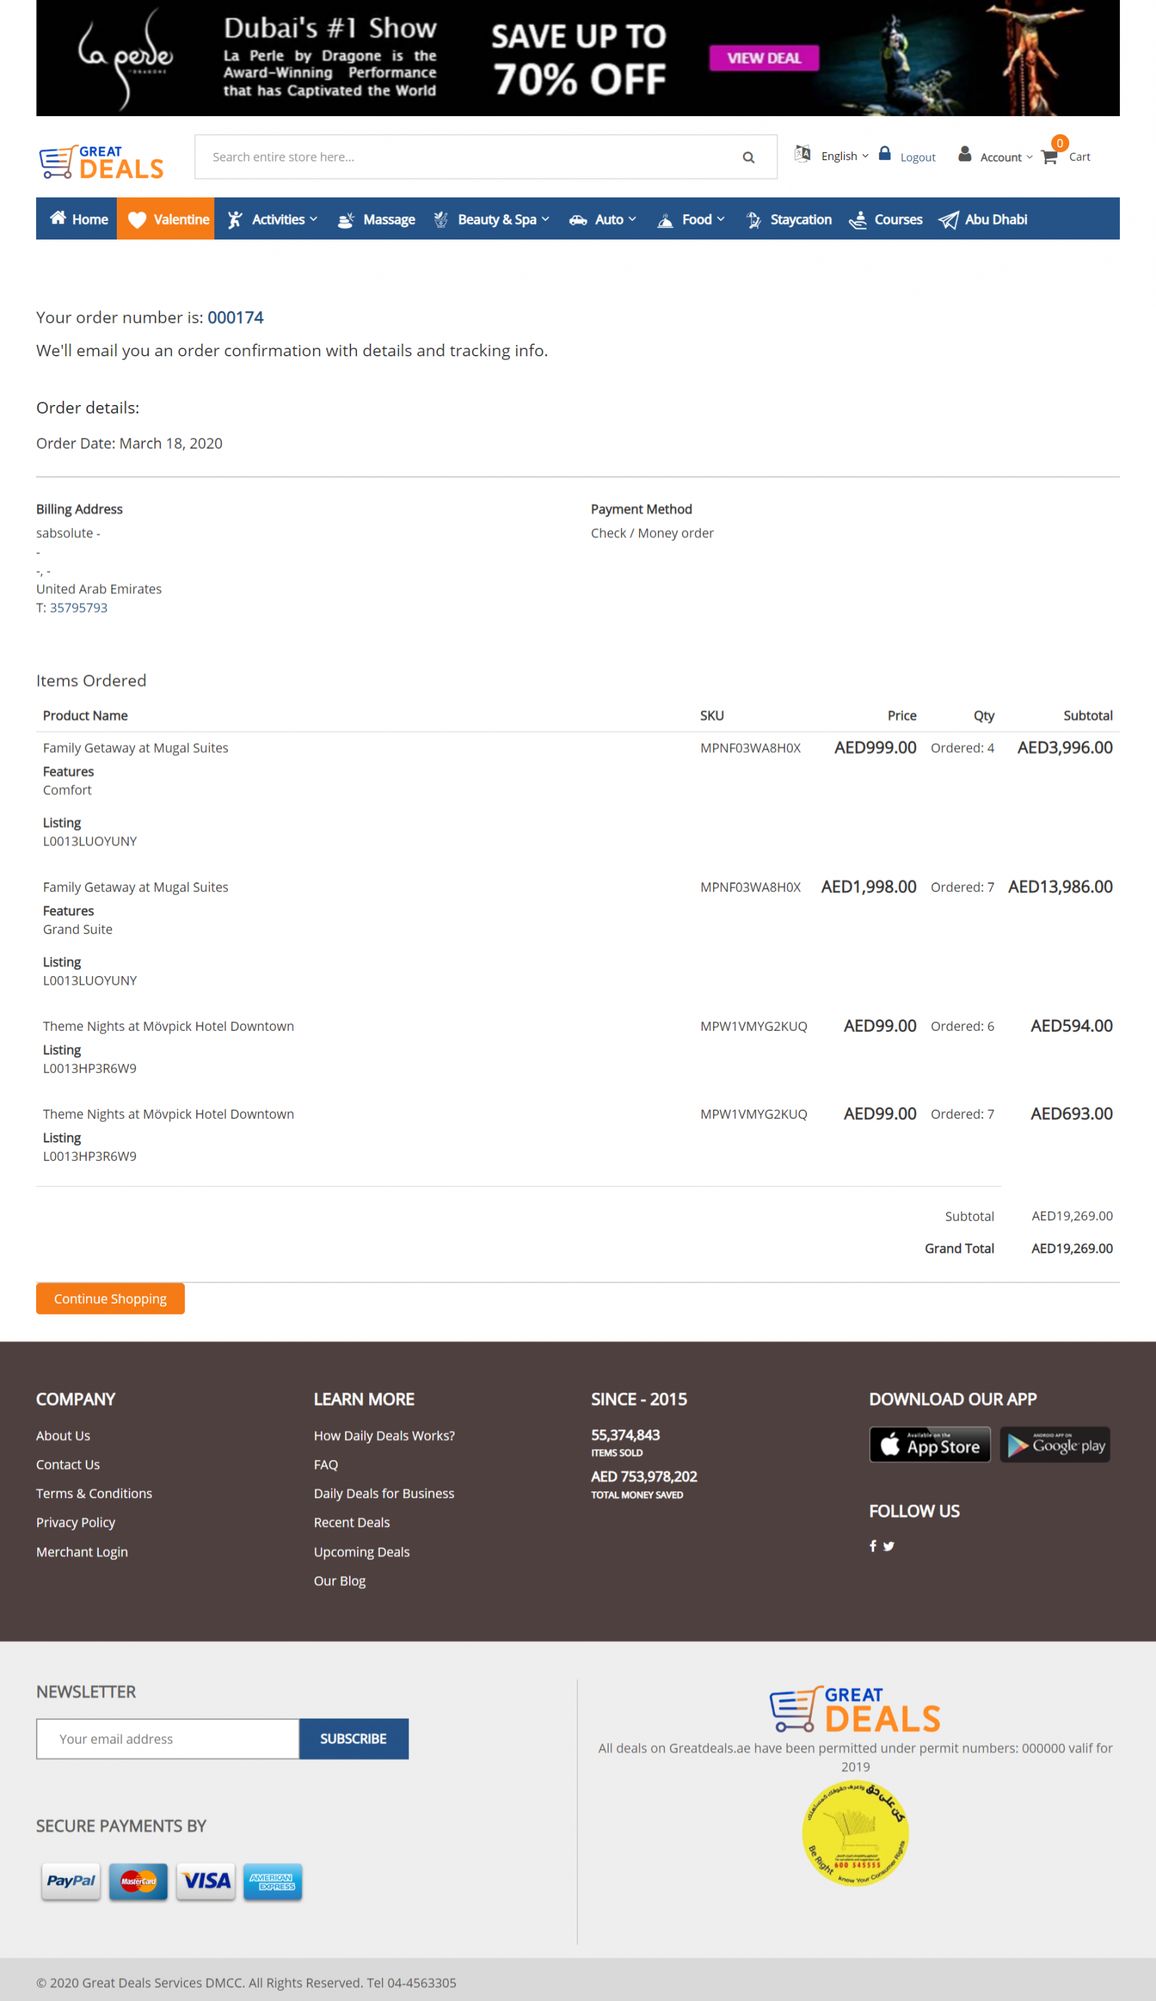
Task: Open the Courses menu item
Action: coord(885,220)
